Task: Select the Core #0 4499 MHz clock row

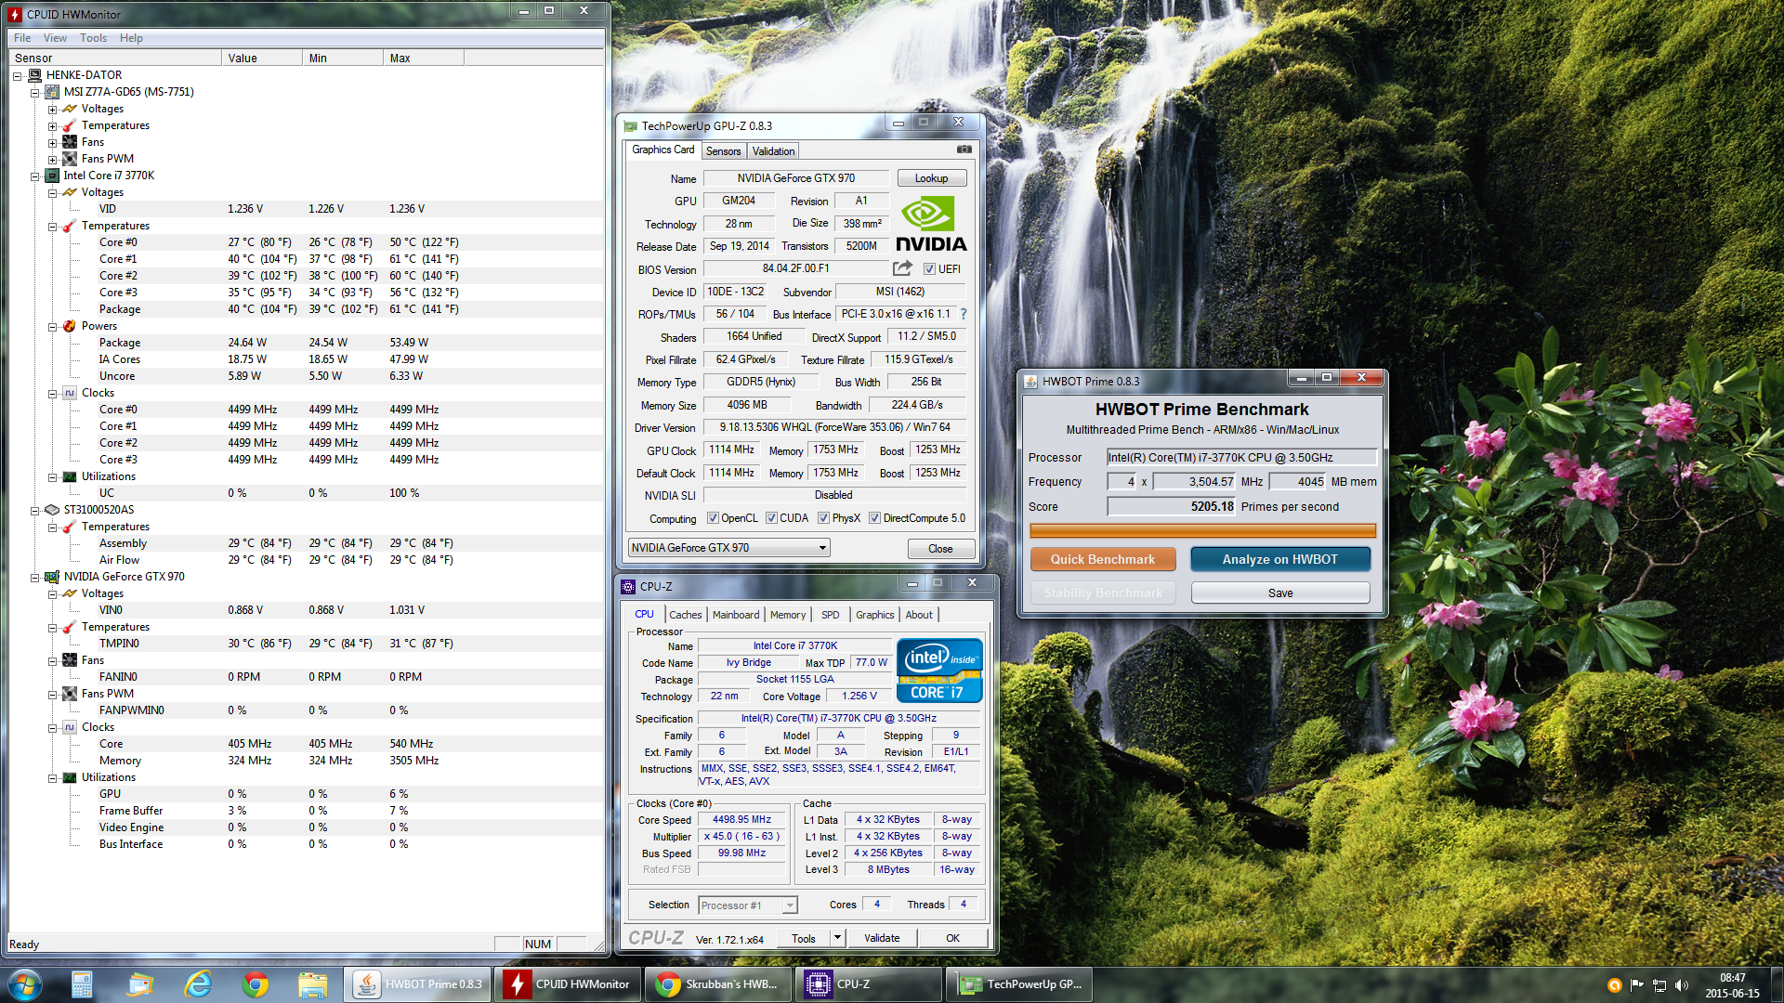Action: 307,410
